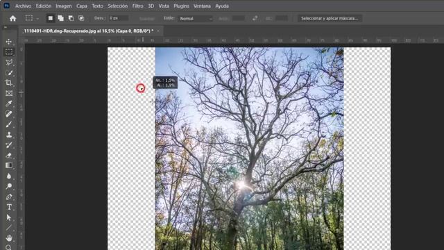The image size is (444, 250).
Task: Swap width and height values icon
Action: 255,18
